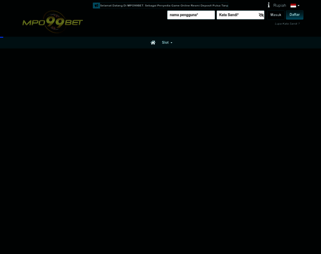The height and width of the screenshot is (254, 321).
Task: Click the empty black content area
Action: [160, 151]
